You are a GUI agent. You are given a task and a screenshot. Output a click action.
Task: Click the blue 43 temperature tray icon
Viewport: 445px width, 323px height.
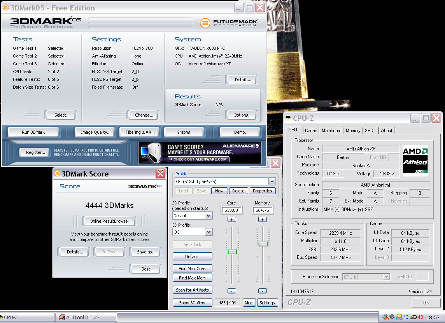[x=406, y=317]
